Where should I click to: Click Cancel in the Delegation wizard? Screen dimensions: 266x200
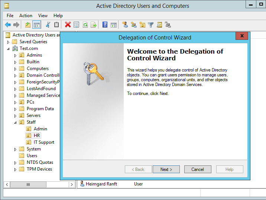[x=198, y=169]
